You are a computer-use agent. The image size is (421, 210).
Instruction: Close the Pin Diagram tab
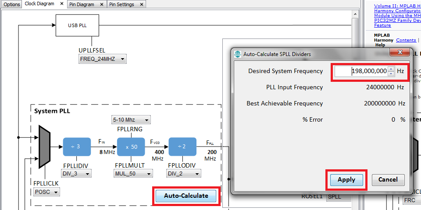(x=102, y=4)
